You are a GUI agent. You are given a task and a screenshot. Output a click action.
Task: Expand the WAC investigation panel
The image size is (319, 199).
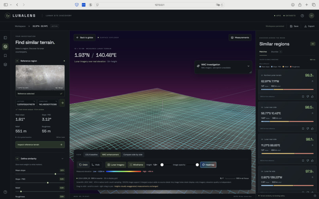click(x=249, y=66)
